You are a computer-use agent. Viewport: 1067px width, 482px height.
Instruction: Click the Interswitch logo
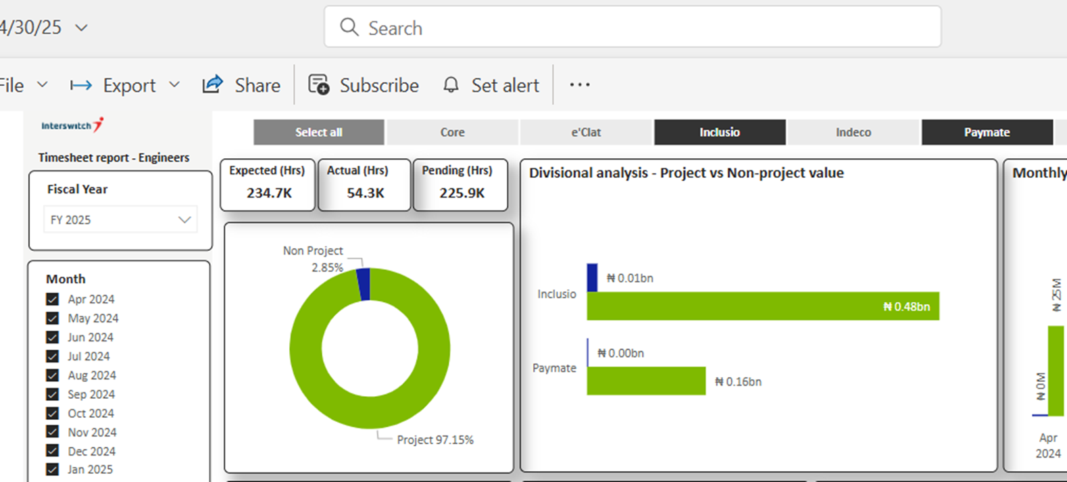coord(72,125)
